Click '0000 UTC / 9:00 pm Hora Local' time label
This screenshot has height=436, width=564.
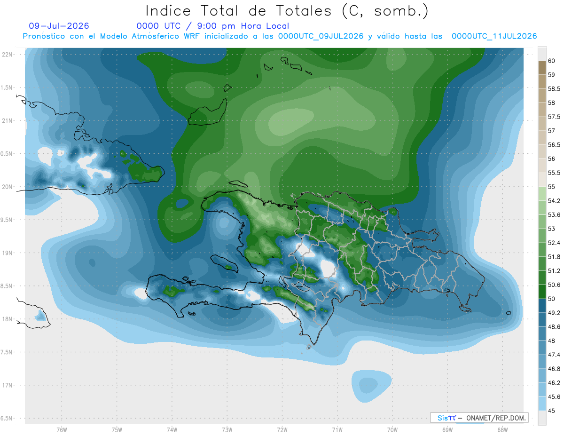213,26
